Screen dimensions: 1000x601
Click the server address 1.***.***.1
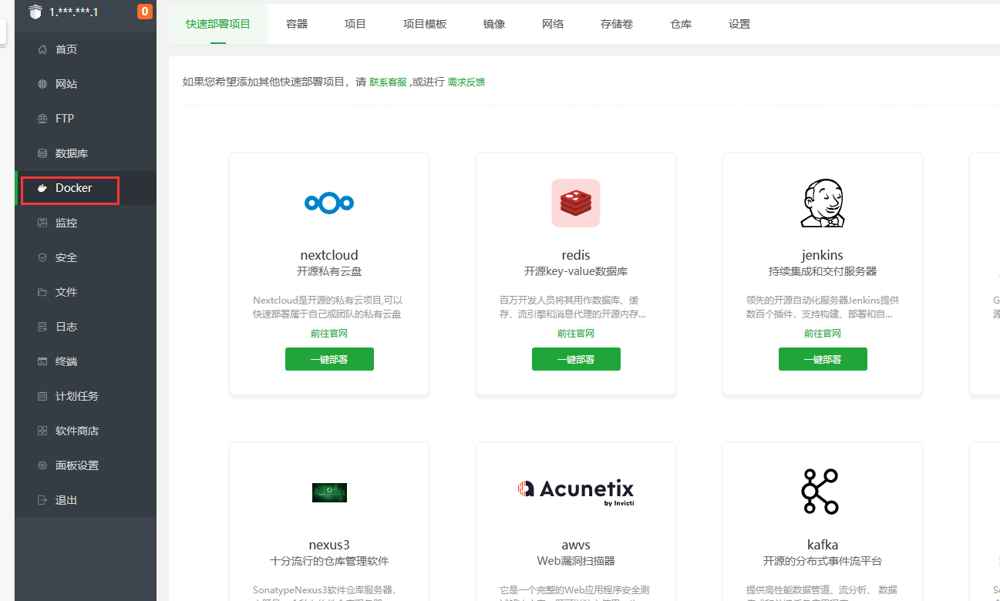click(73, 12)
